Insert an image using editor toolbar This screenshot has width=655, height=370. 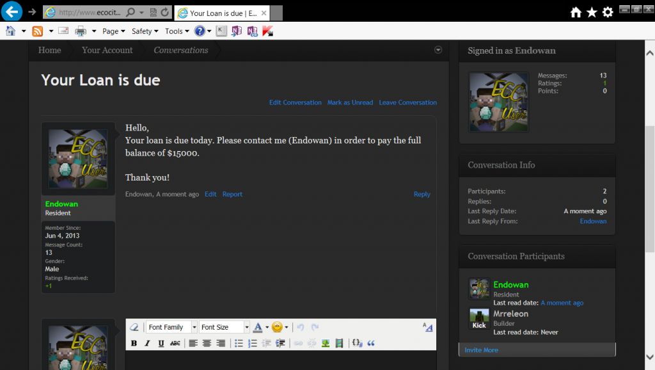coord(326,343)
